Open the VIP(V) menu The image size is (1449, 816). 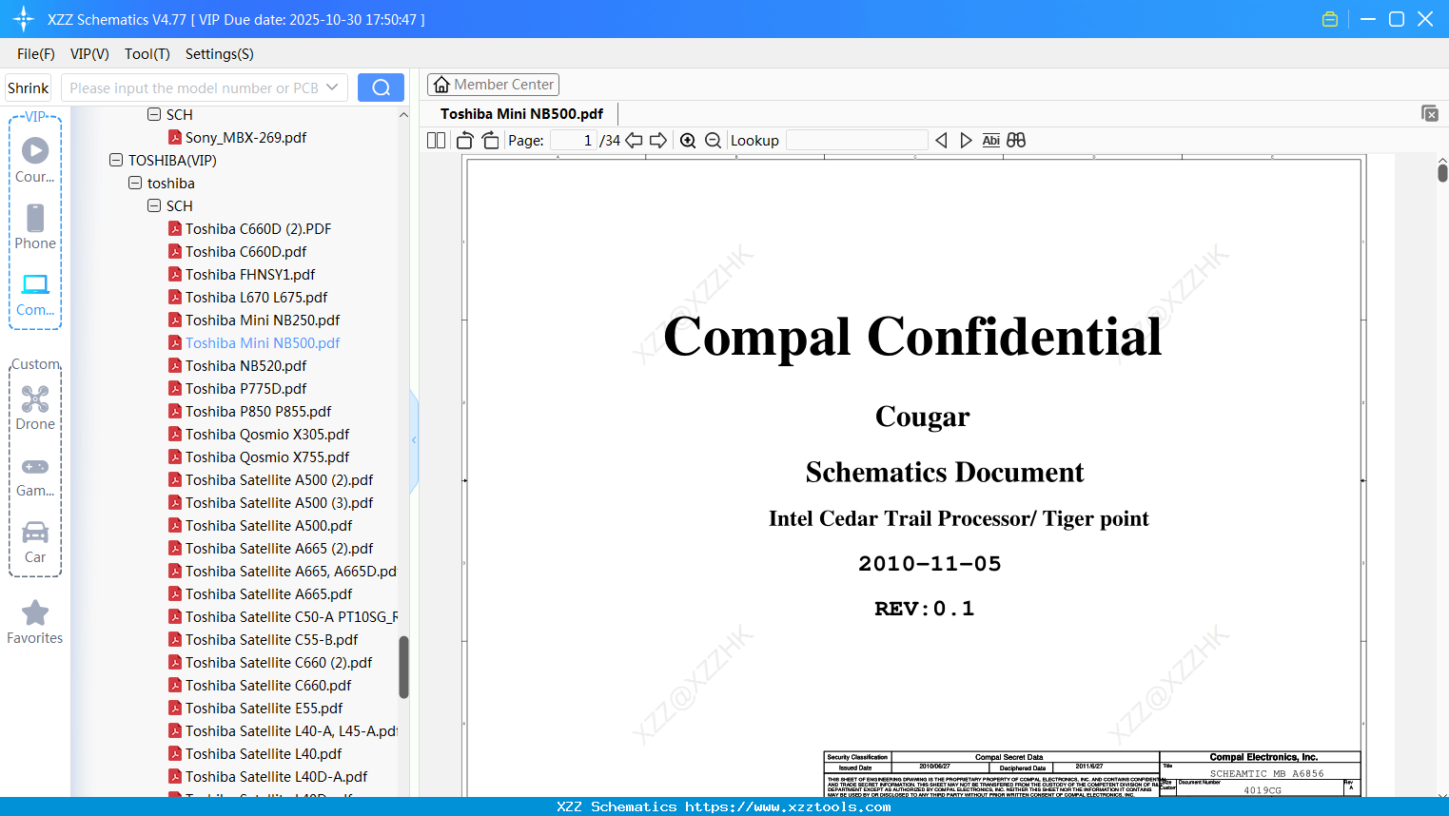click(x=89, y=54)
